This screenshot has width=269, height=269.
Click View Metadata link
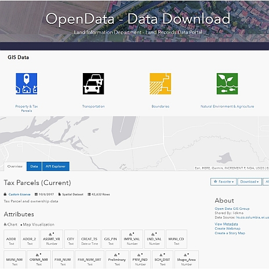point(226,224)
